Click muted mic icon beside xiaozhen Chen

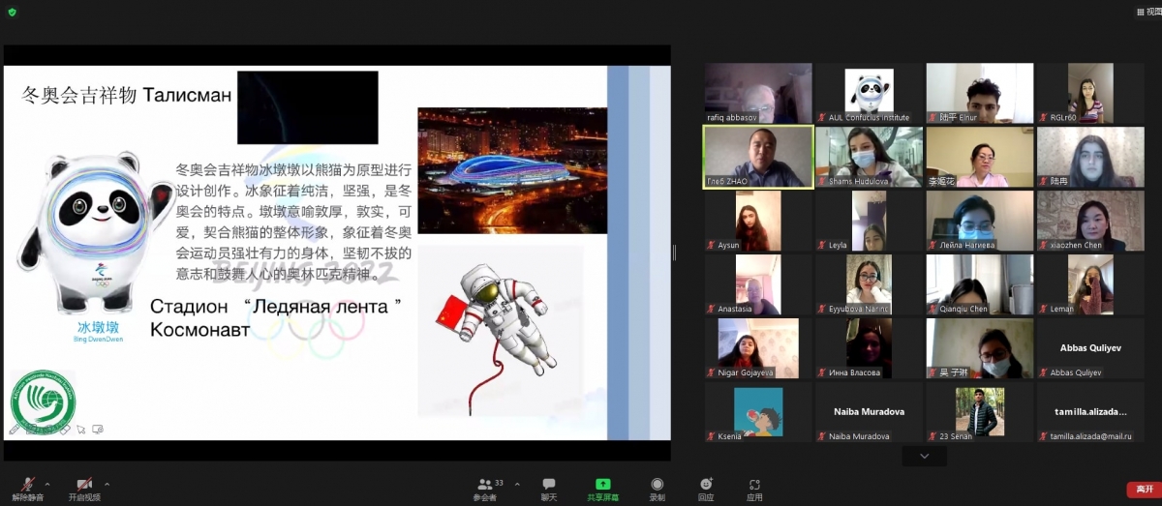(x=1044, y=246)
